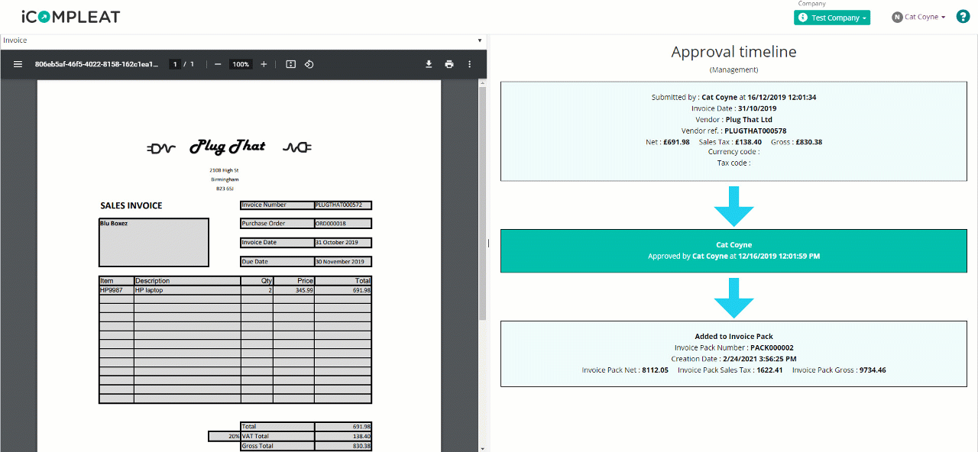
Task: Click the 30 November 2019 due date cell
Action: tap(343, 262)
